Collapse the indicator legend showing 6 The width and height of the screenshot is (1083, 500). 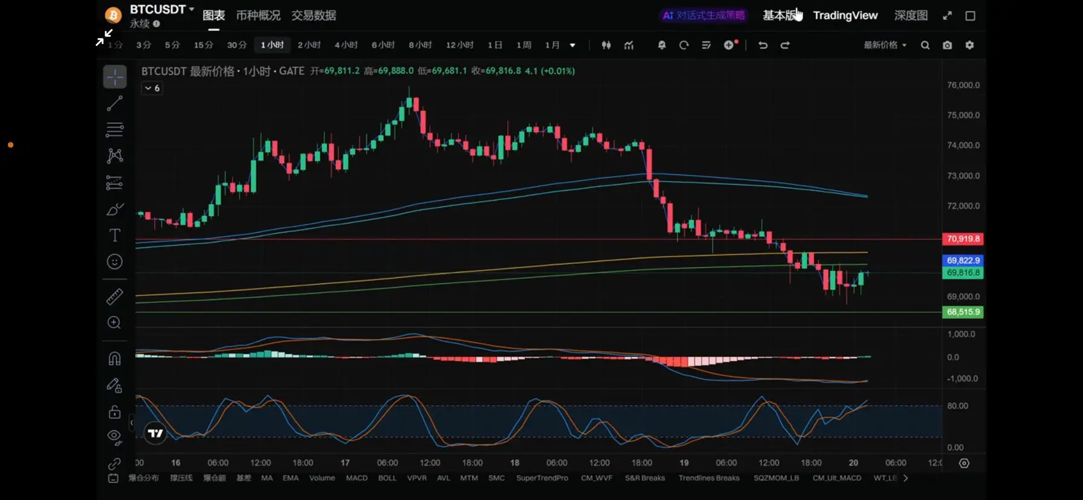(152, 88)
